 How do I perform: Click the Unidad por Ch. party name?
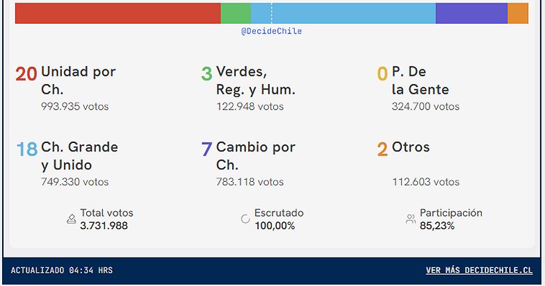pos(78,80)
